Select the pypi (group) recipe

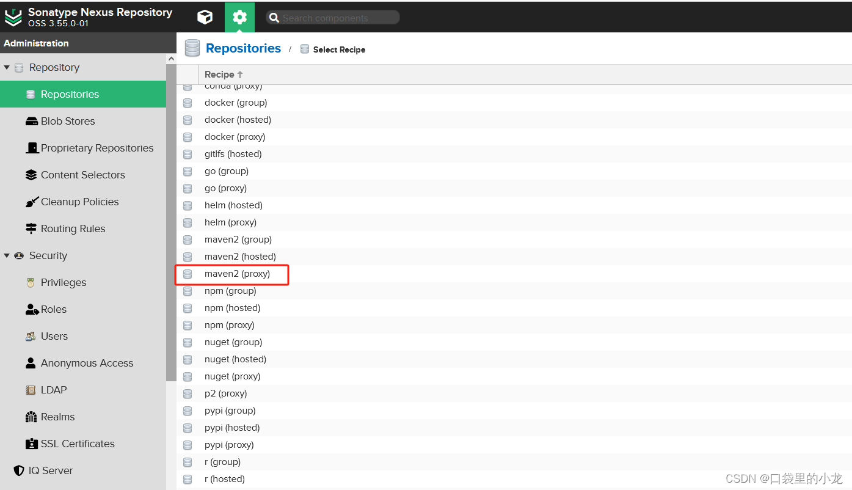click(x=514, y=411)
